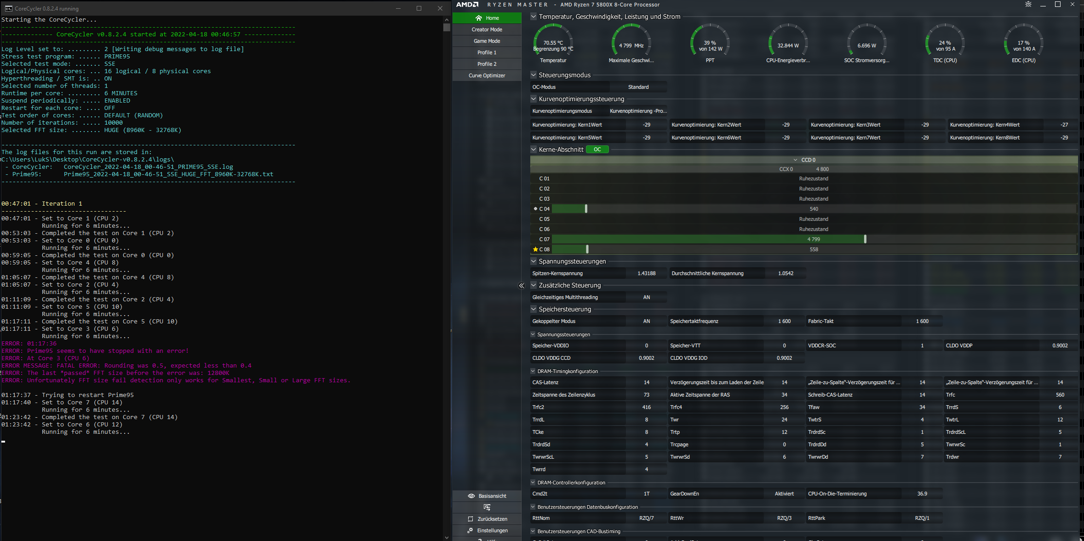
Task: Click the AMD logo in title bar
Action: pyautogui.click(x=467, y=5)
